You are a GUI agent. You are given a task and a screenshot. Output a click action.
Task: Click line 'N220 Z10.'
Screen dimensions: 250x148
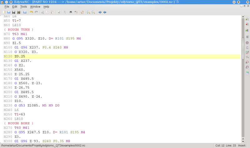13,101
